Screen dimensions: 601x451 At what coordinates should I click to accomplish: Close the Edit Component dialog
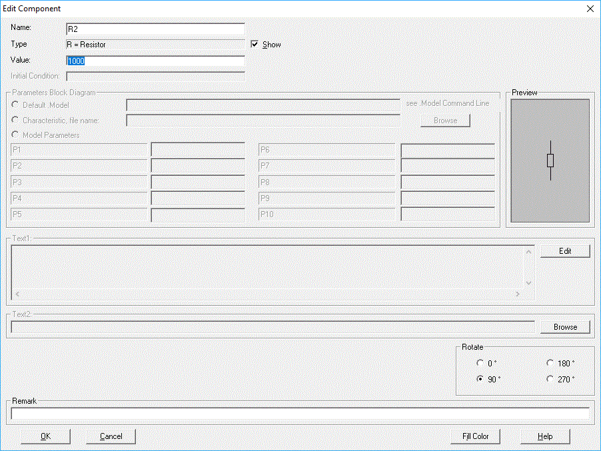click(590, 9)
